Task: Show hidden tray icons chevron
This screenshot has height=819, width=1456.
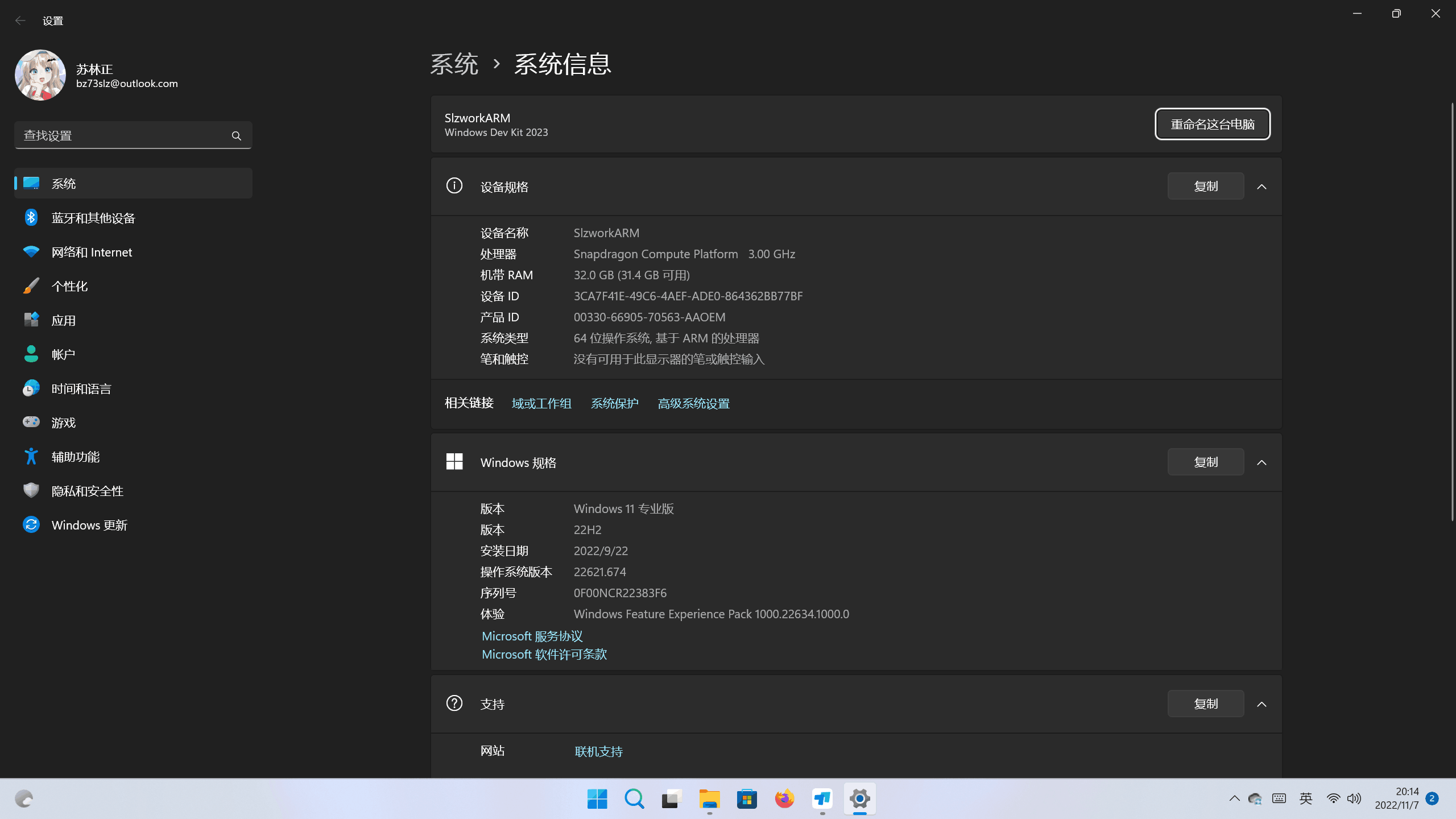Action: (1234, 799)
